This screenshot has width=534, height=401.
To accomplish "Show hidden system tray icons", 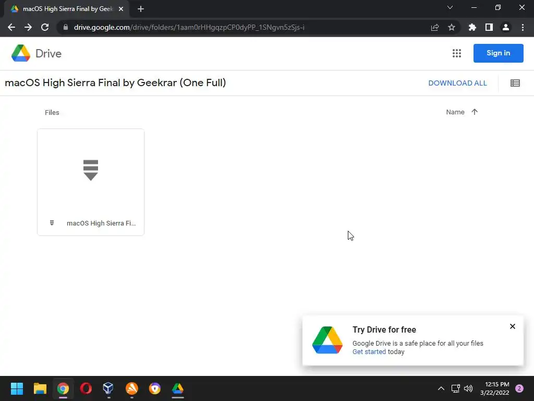I will click(x=441, y=388).
